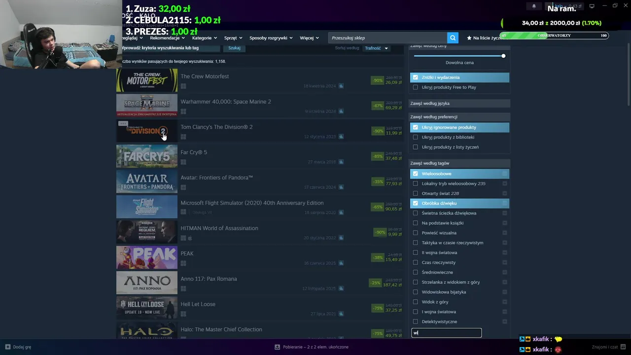Image resolution: width=631 pixels, height=355 pixels.
Task: Click the three-dots options badge on Division 2 thumbnail
Action: pos(123,124)
